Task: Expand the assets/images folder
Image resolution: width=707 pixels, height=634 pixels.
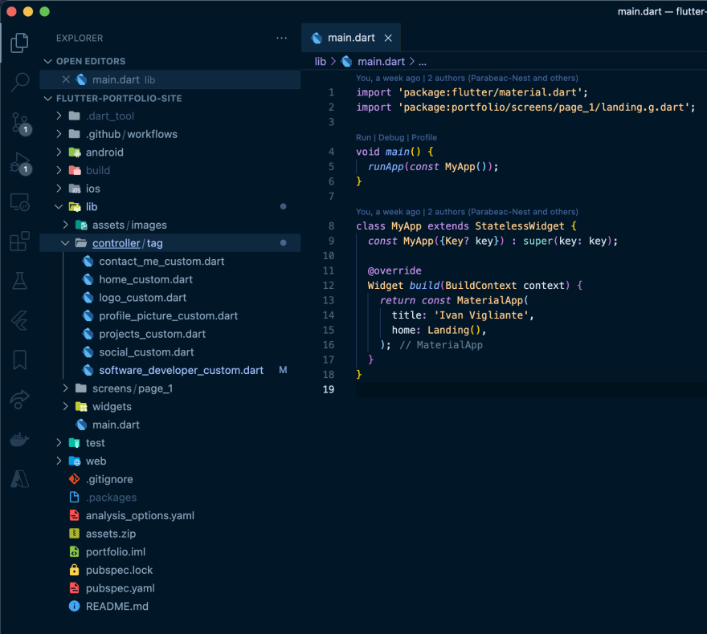Action: (65, 226)
